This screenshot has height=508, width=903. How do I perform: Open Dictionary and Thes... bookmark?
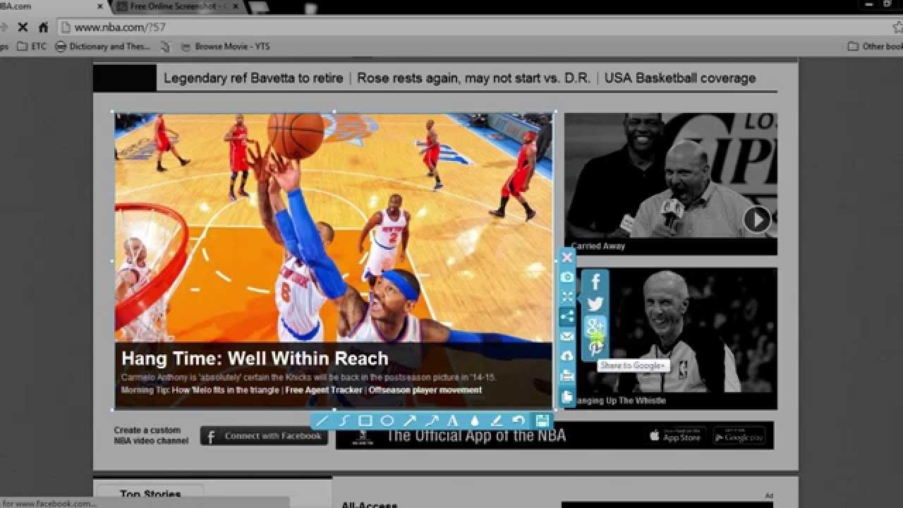click(103, 47)
